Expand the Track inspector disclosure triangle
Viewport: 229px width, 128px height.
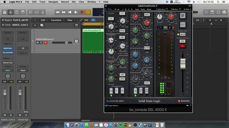(x=3, y=25)
